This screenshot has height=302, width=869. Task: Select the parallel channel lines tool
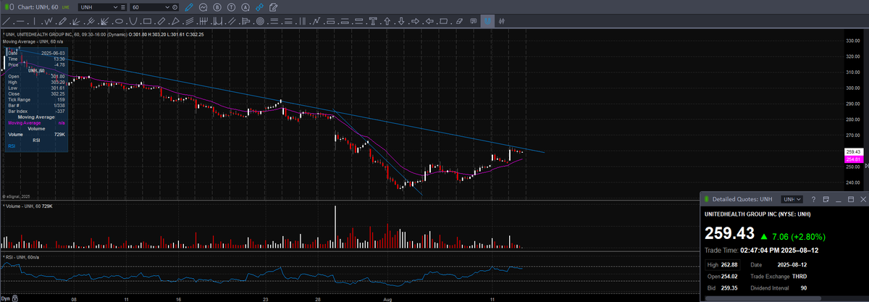click(232, 21)
